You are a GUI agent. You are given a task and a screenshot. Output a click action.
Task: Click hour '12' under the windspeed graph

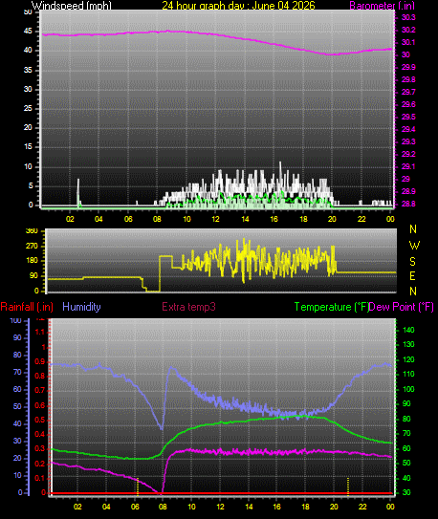[x=215, y=219]
